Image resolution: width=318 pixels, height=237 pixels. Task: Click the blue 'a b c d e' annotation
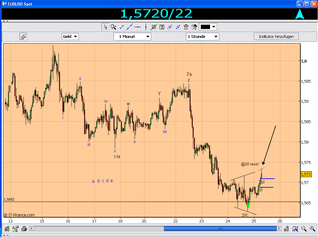pos(102,181)
